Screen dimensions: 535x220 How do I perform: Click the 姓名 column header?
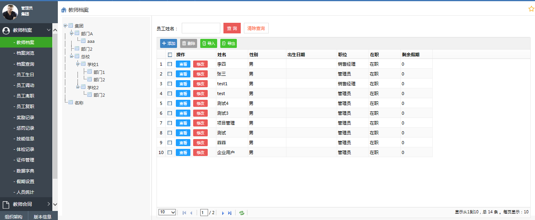coord(232,55)
